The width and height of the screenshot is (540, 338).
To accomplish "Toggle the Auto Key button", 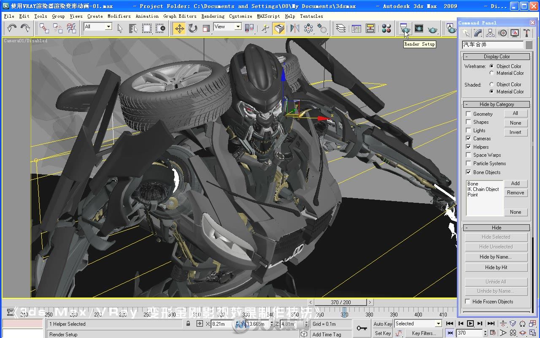I will tap(383, 324).
